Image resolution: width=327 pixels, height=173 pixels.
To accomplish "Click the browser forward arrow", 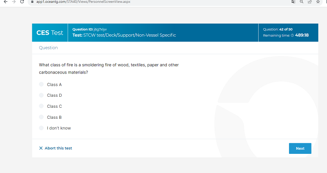I will 14,2.
